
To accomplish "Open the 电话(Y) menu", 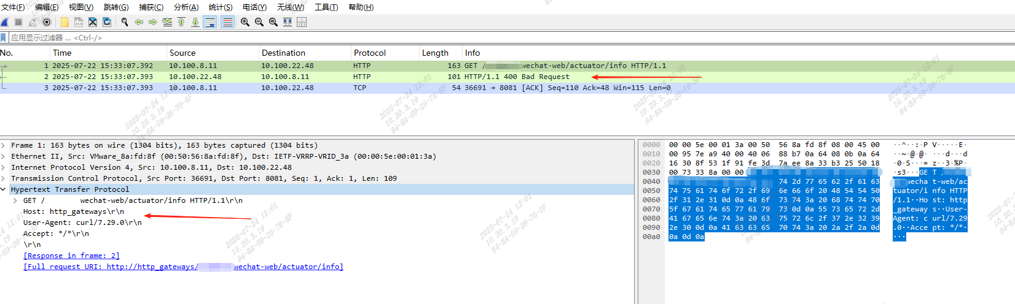I will (x=255, y=7).
